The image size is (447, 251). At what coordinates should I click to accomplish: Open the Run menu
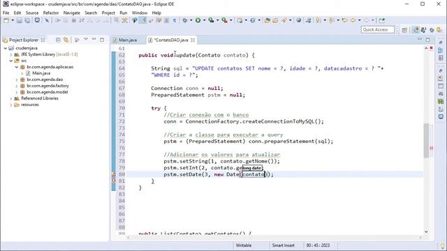124,13
